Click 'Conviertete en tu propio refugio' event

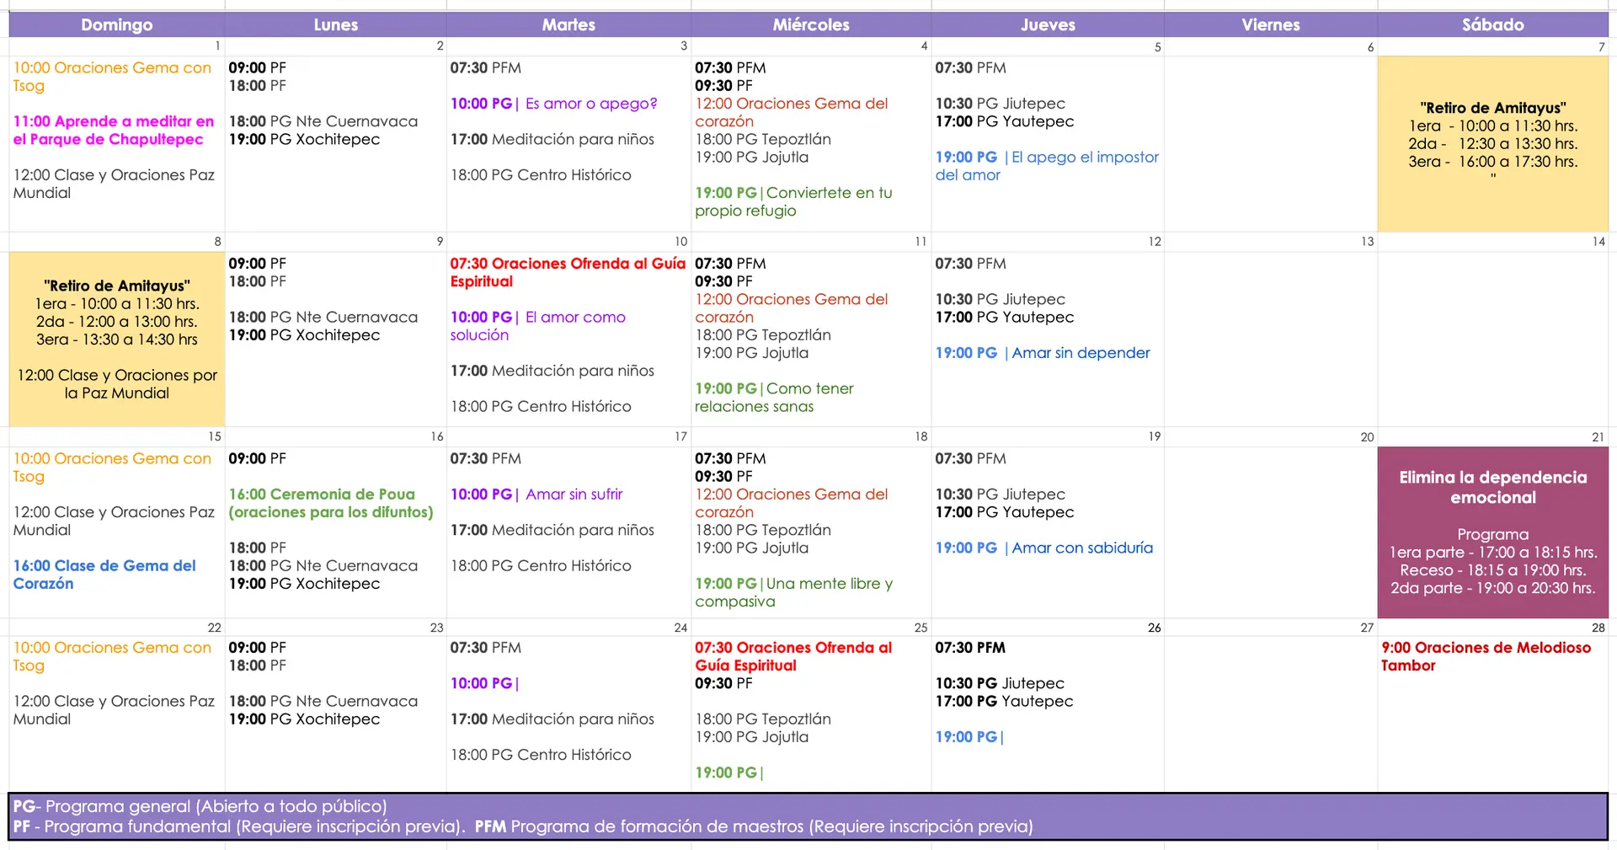coord(792,201)
